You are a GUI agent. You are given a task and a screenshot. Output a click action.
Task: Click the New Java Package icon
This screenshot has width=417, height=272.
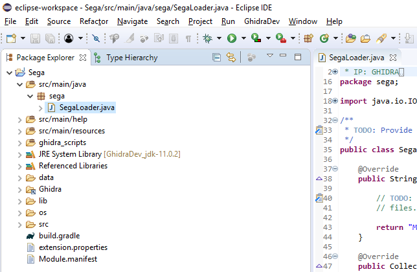coord(309,39)
